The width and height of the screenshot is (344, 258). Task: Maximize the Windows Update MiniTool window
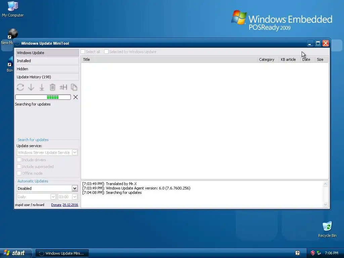tap(318, 43)
